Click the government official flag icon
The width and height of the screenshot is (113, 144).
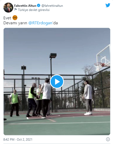16,9
